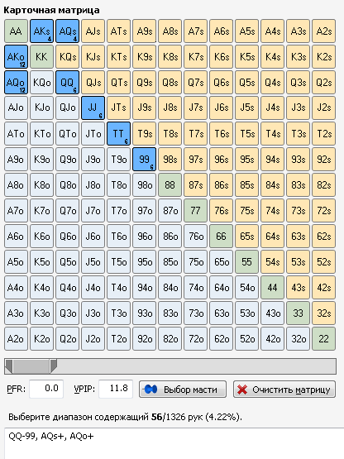
Task: Select the 87s suited cell
Action: coord(196,185)
